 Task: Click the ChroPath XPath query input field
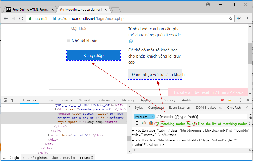click(x=201, y=117)
